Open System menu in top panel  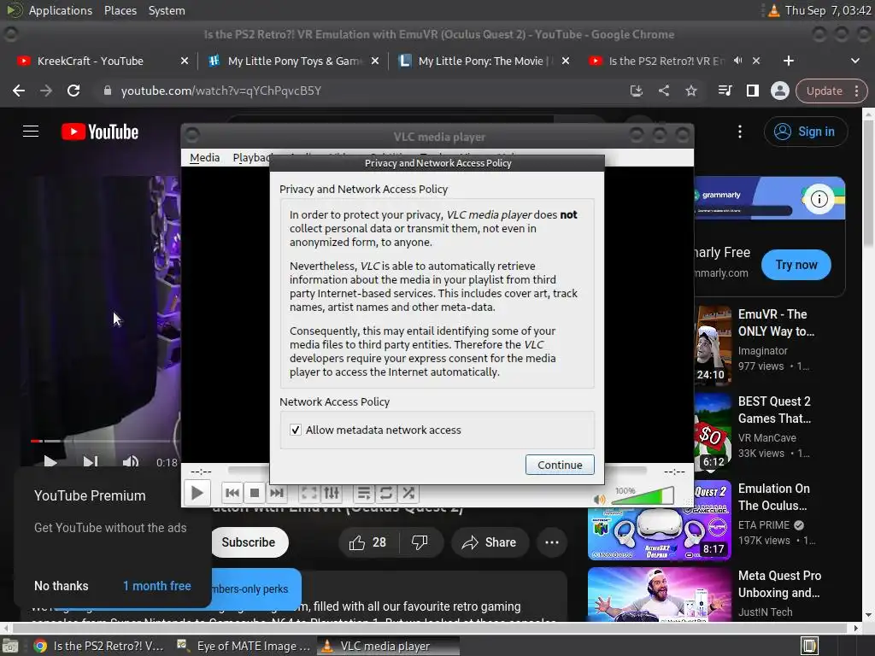click(167, 10)
